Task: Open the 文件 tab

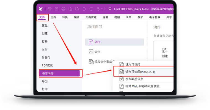Action: click(42, 17)
